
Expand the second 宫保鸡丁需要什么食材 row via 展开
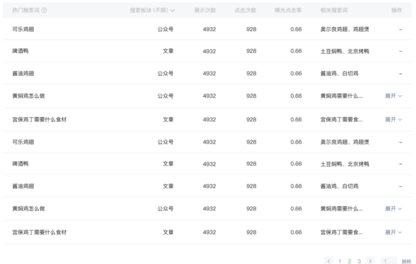(x=393, y=232)
